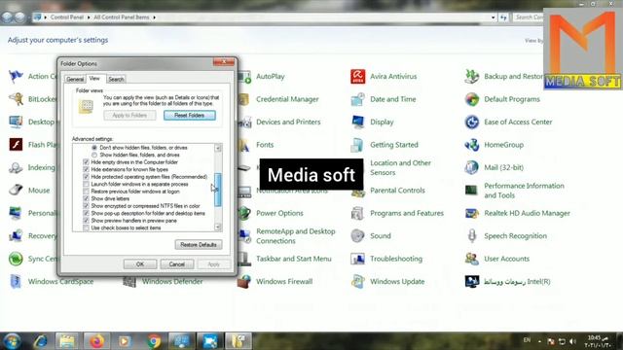Select Show hidden files, folders, and drives
623x350 pixels.
point(94,155)
